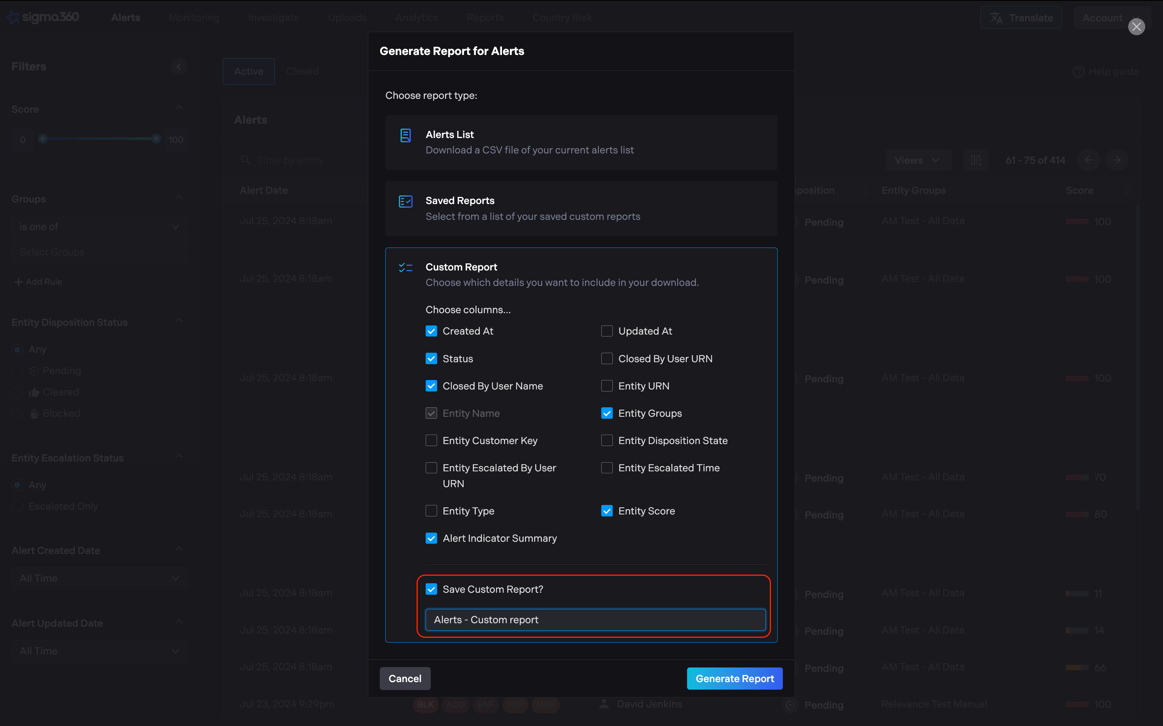This screenshot has width=1163, height=726.
Task: Expand Alert Created Date All Time dropdown
Action: [x=99, y=579]
